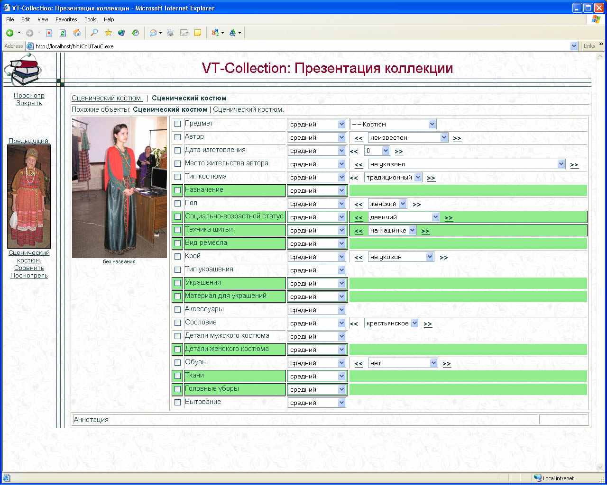
Task: Open the History icon
Action: tap(136, 33)
